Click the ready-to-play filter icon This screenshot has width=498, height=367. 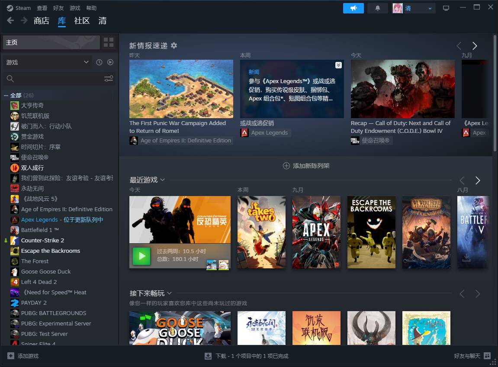110,62
